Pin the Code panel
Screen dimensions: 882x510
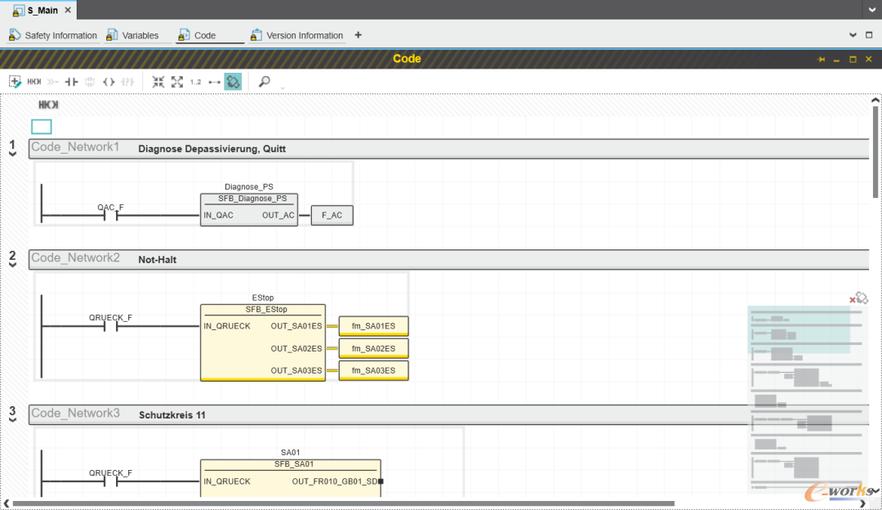point(822,59)
